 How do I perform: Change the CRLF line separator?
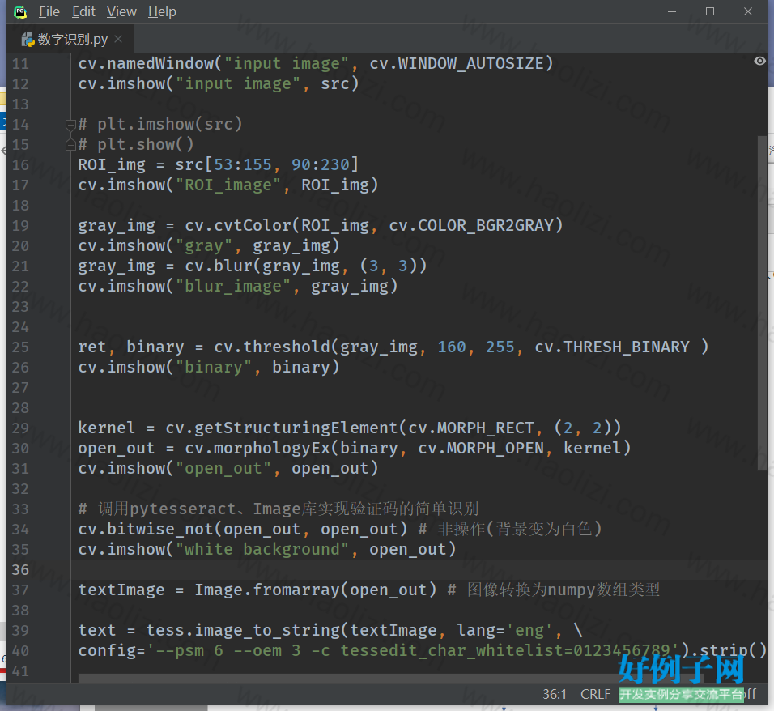coord(595,694)
